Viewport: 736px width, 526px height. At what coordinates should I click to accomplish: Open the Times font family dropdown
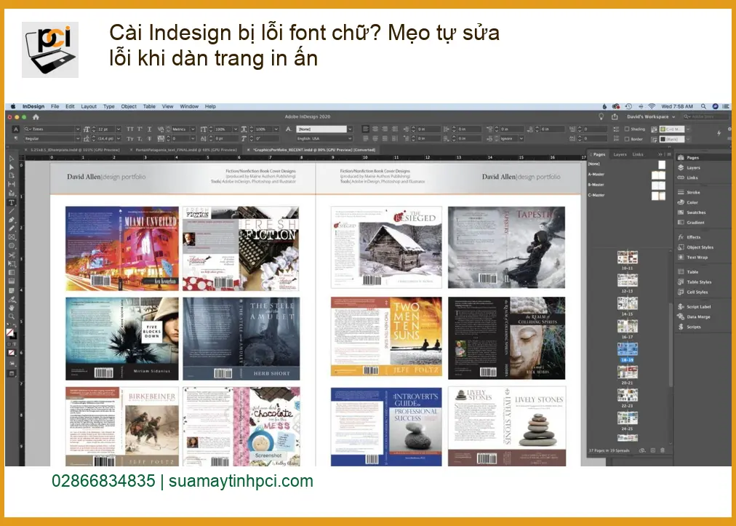pyautogui.click(x=77, y=129)
